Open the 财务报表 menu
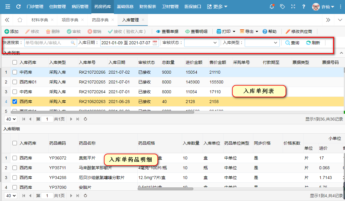 [x=147, y=7]
